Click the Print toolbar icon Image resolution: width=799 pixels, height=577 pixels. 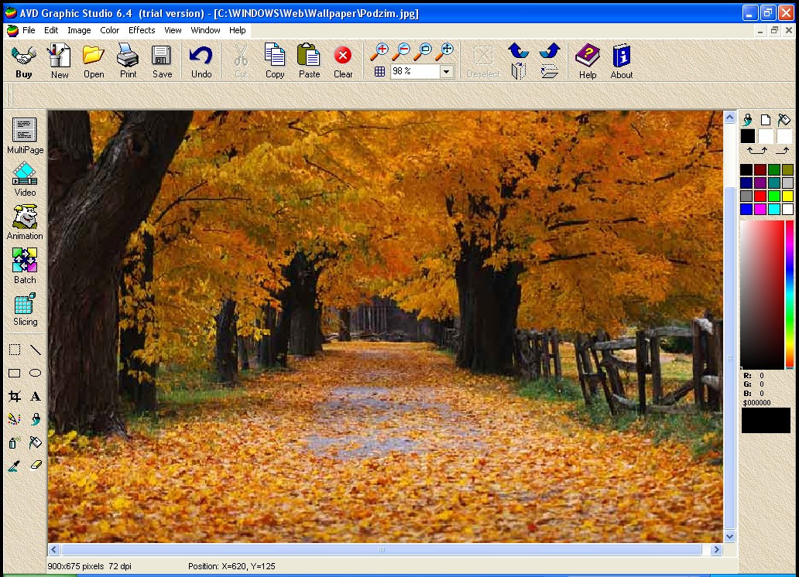128,61
